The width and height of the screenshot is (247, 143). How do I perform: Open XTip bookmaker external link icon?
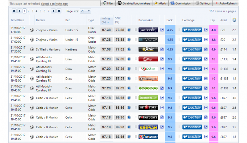(162, 49)
